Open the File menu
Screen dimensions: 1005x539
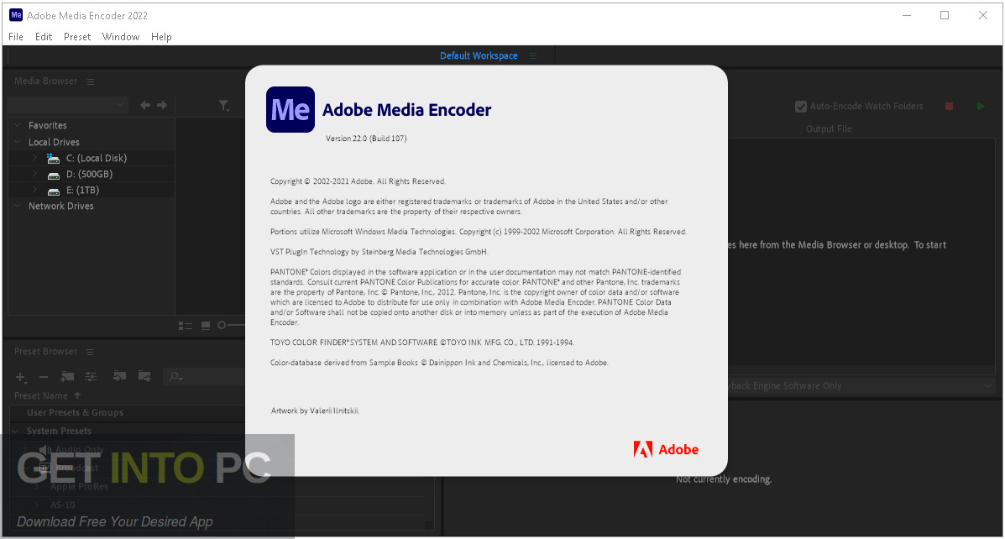[16, 37]
